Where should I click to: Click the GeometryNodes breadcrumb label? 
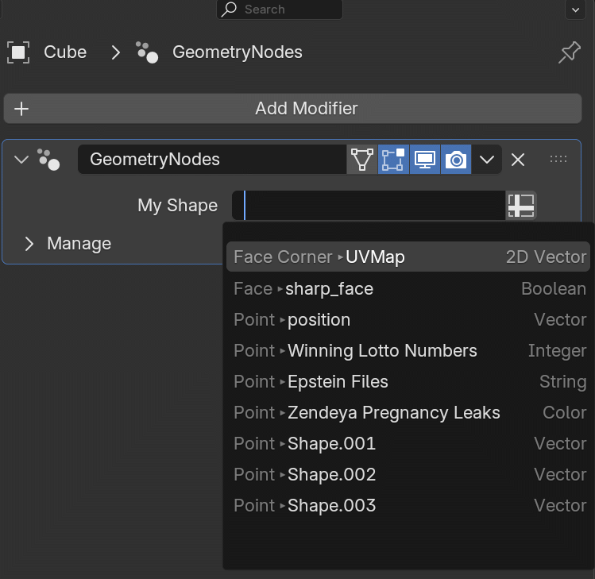pos(238,52)
